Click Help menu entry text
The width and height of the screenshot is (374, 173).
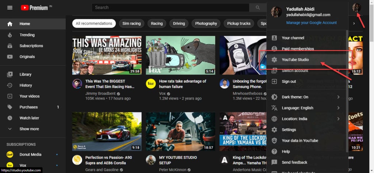pyautogui.click(x=286, y=152)
